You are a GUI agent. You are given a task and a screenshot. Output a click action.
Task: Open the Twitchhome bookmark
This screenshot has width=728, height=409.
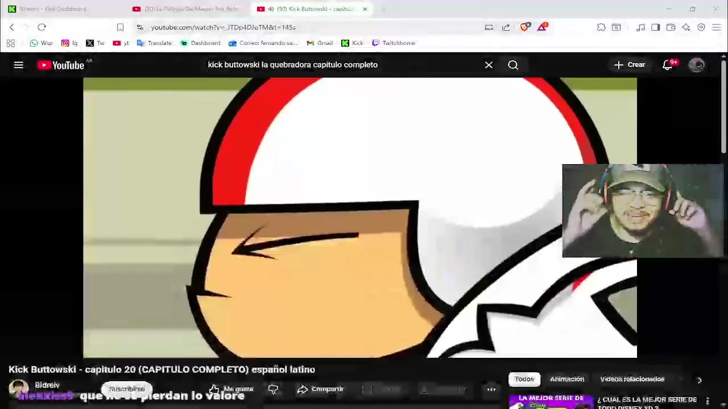click(x=394, y=43)
